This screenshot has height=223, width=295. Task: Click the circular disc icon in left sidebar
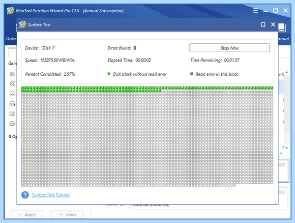[13, 84]
